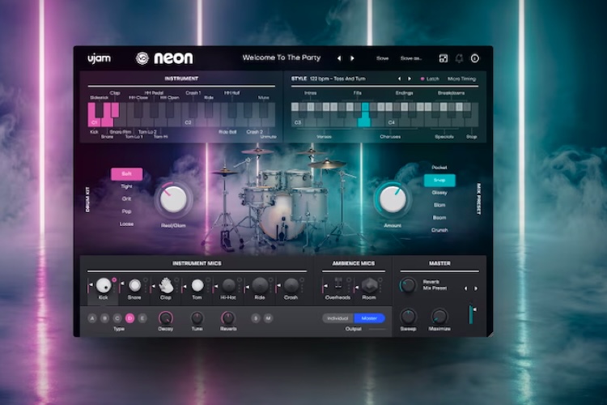
Task: Select kick Type C
Action: (117, 318)
